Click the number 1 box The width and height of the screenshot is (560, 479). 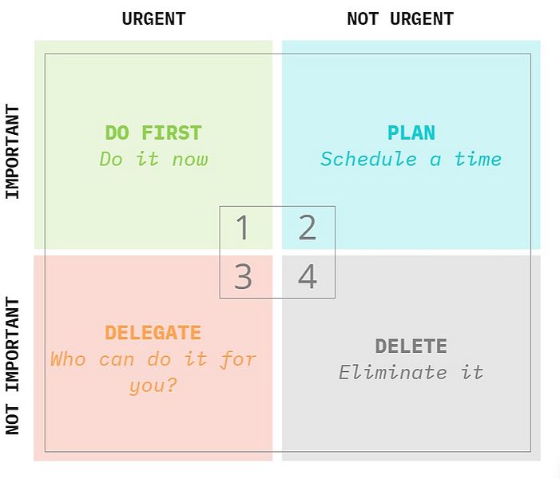point(243,228)
